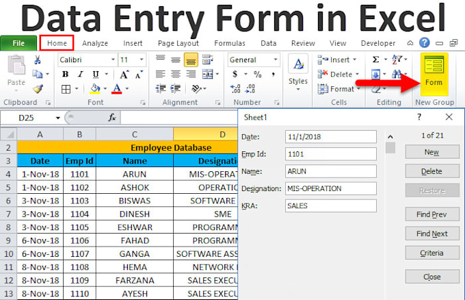The width and height of the screenshot is (465, 300).
Task: Expand the Format cells dropdown
Action: click(x=358, y=88)
